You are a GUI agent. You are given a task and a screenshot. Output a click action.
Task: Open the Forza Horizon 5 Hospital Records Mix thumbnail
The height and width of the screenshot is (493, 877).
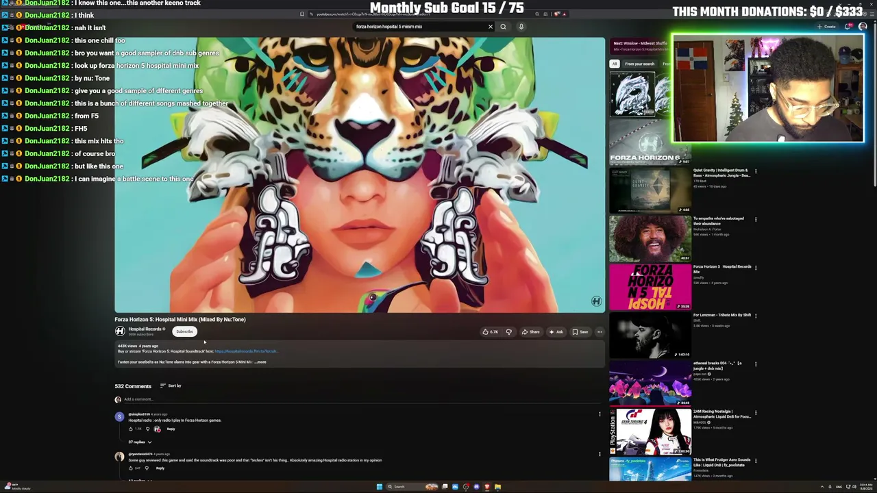click(x=650, y=288)
